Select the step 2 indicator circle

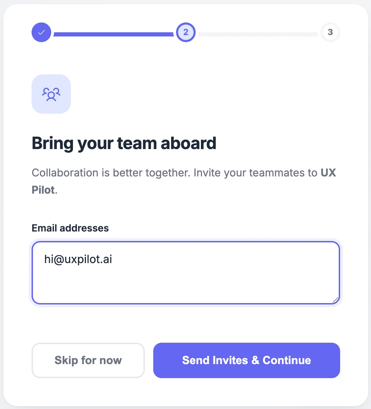tap(185, 32)
